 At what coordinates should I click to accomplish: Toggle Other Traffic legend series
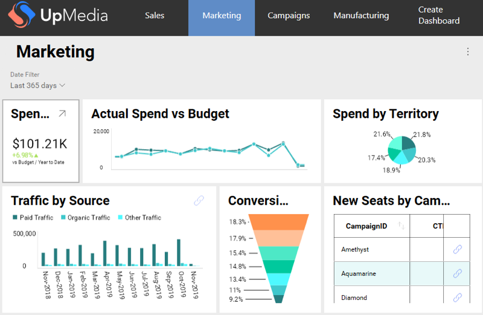[x=138, y=217]
